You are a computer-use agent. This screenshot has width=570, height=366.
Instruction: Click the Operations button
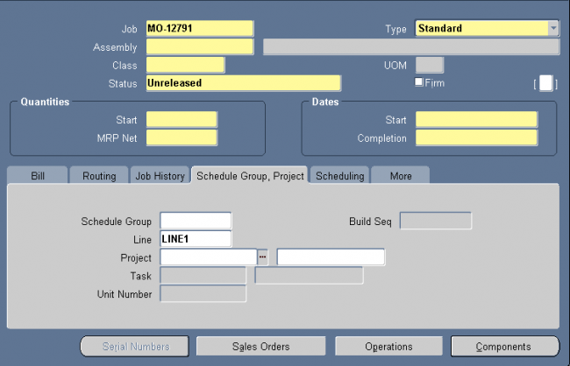(388, 347)
